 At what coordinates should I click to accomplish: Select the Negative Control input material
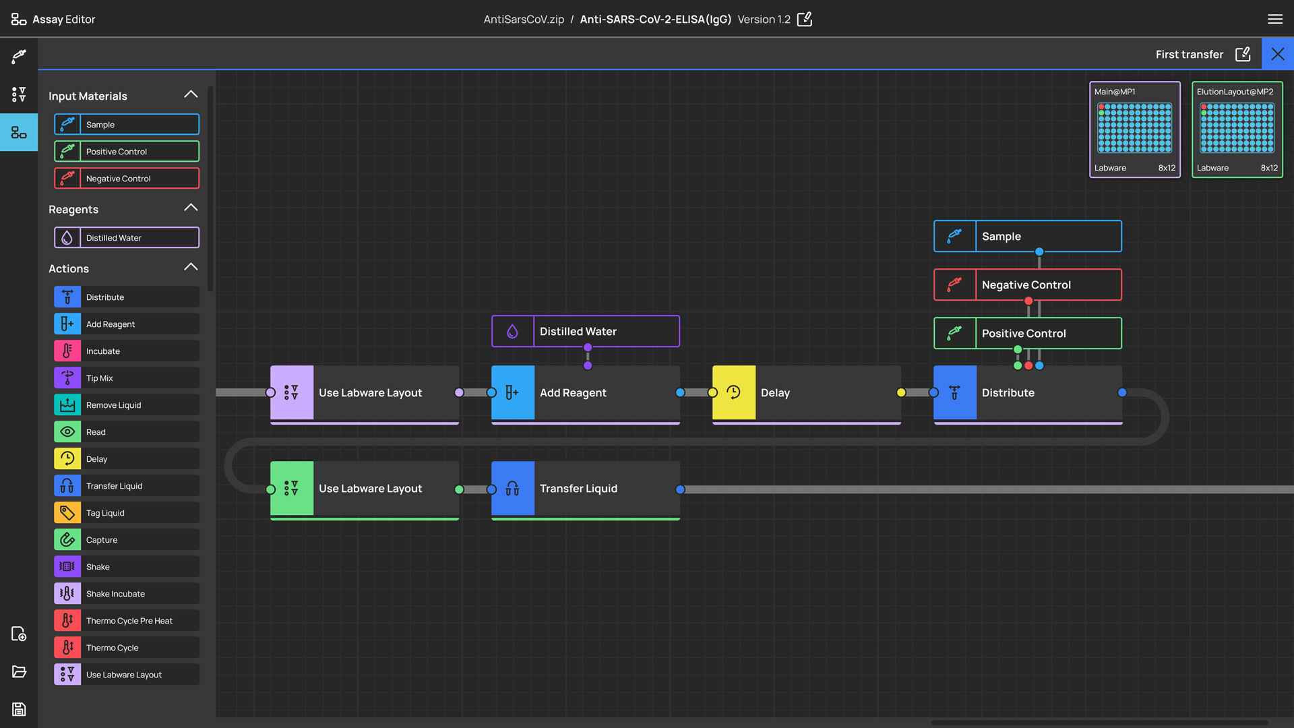tap(127, 179)
